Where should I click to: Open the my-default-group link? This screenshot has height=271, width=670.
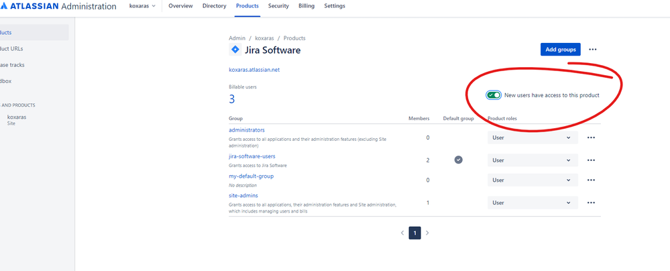(252, 176)
